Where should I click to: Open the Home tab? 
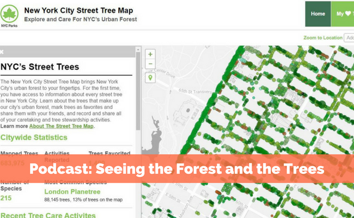(x=318, y=14)
